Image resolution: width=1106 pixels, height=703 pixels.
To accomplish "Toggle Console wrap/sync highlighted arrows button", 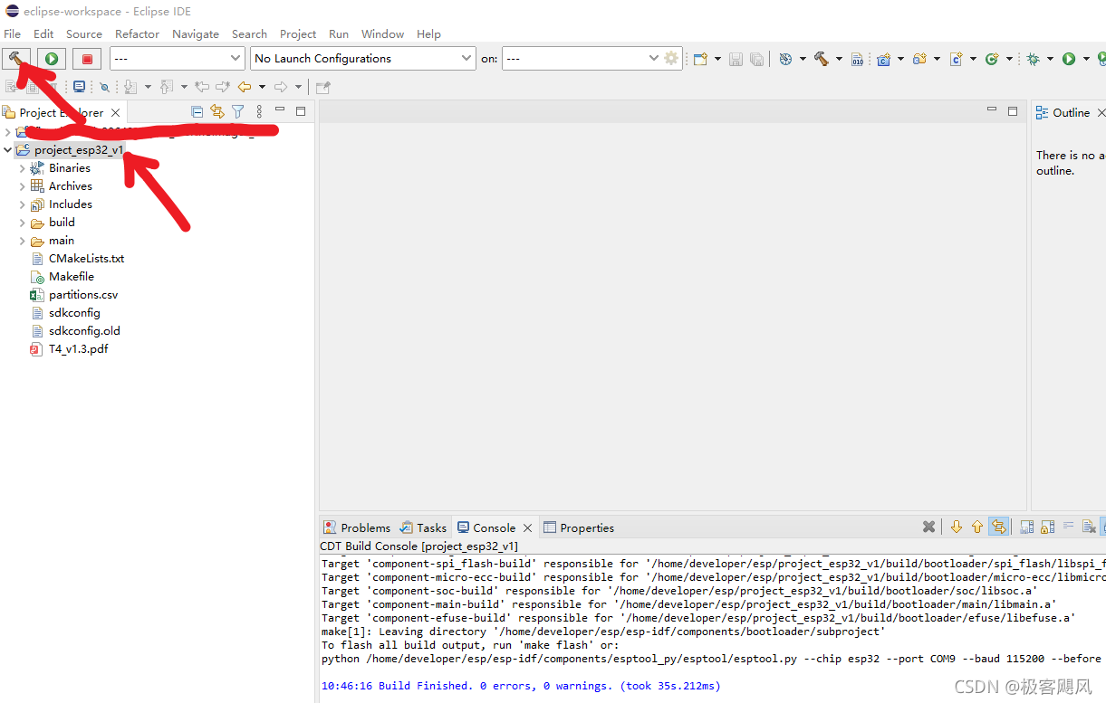I will [x=998, y=527].
